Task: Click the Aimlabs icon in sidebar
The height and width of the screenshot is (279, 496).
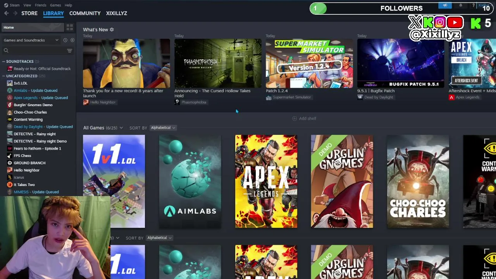Action: click(x=10, y=90)
